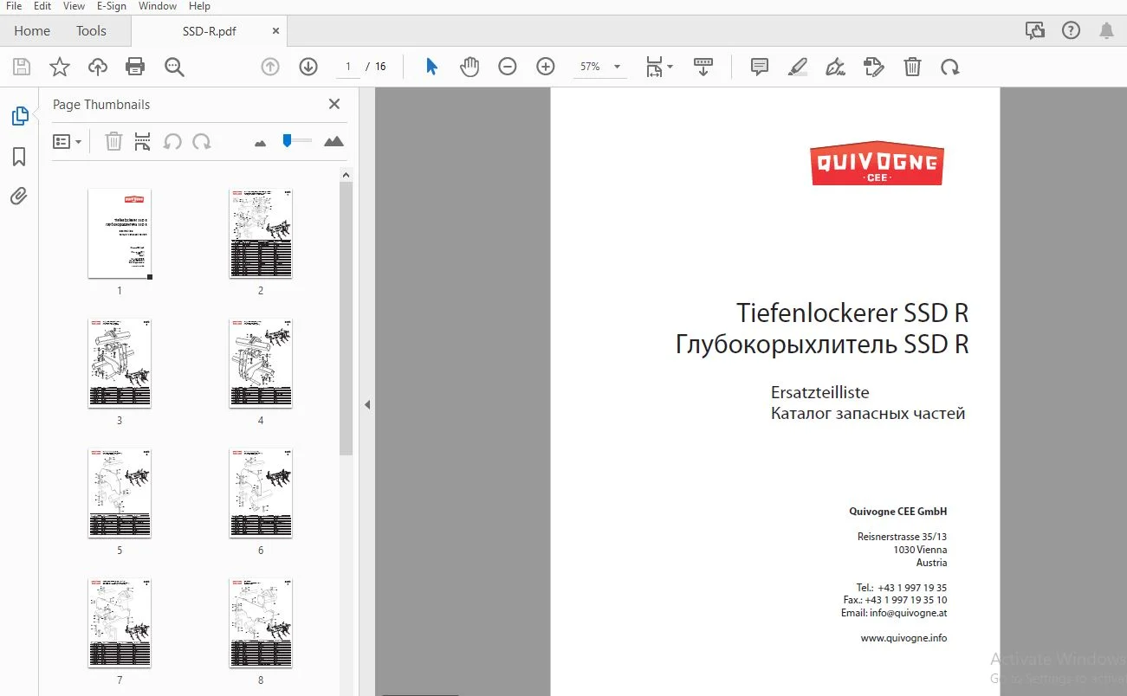Click the title text Tiefenlockerer SSD R
This screenshot has width=1127, height=696.
(852, 313)
